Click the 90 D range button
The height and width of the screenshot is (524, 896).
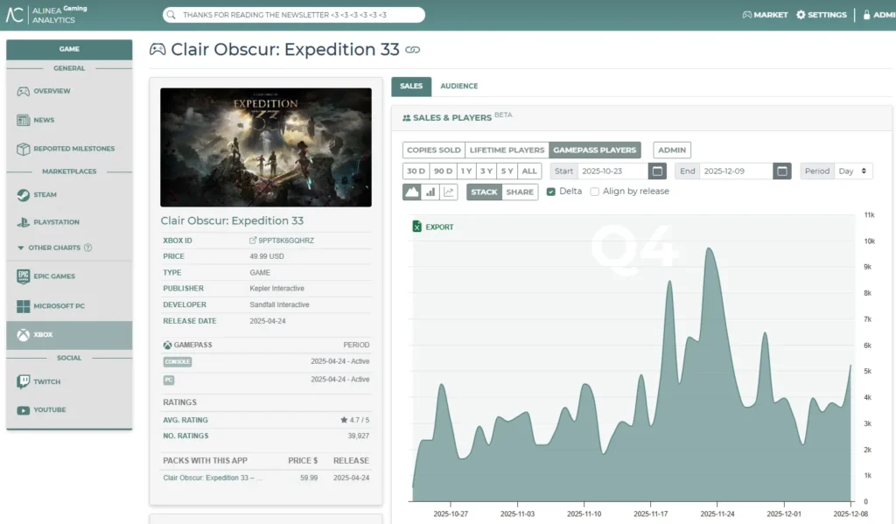(x=443, y=171)
